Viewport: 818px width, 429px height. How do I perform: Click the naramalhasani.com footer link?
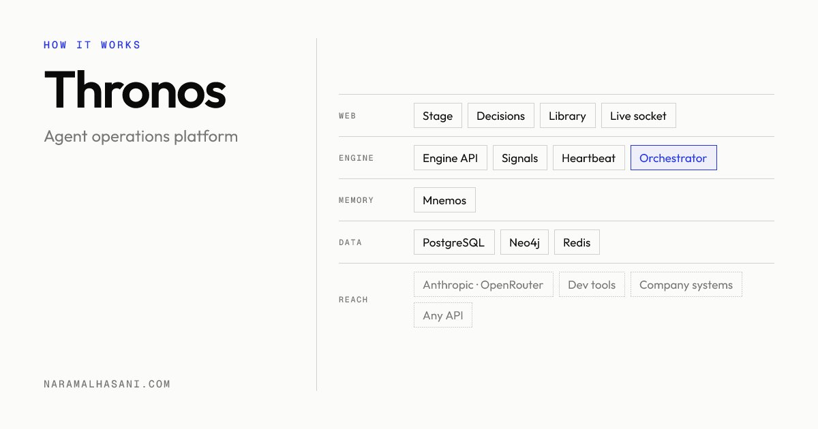pyautogui.click(x=107, y=384)
